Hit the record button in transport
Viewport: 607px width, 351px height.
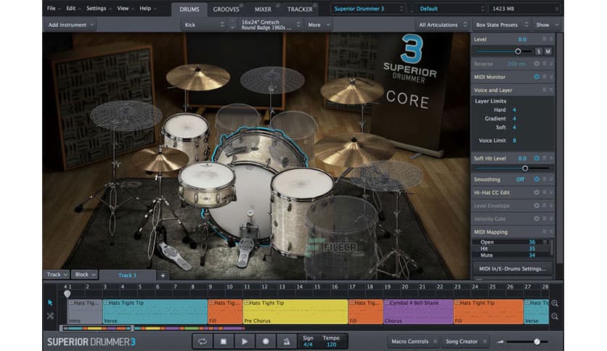(x=266, y=342)
